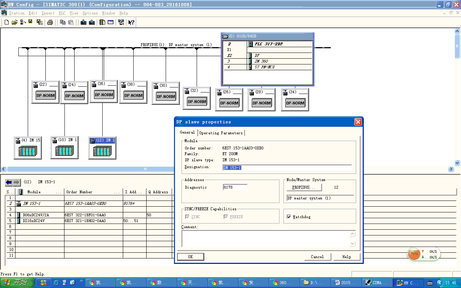Click the Configure Network toolbar icon
The height and width of the screenshot is (288, 461).
click(121, 22)
